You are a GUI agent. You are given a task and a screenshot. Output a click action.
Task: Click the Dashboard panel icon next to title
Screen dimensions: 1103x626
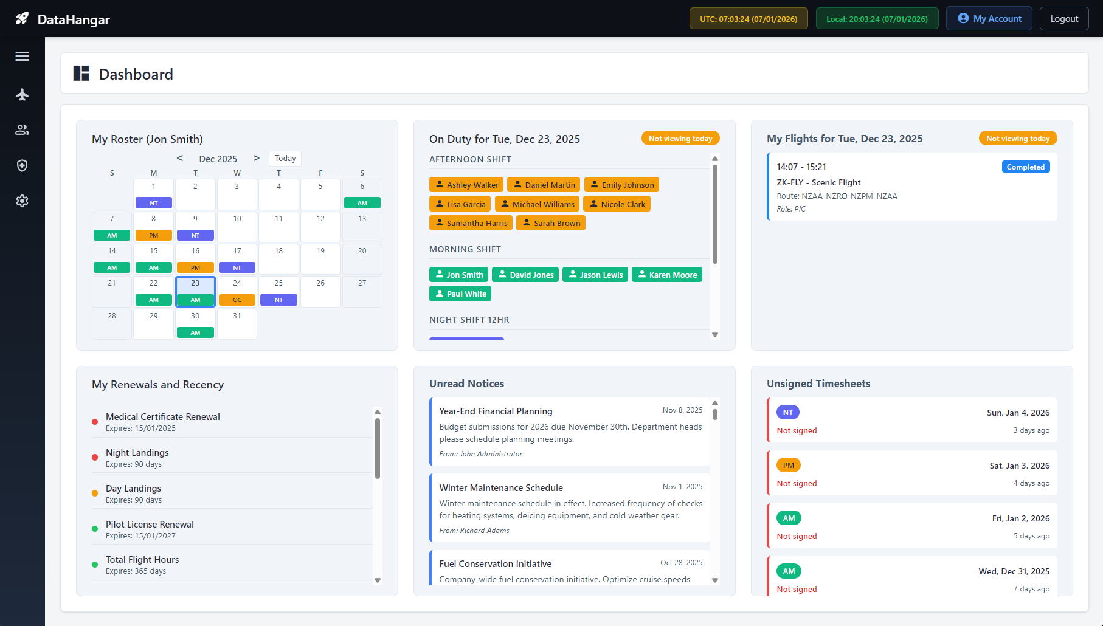click(81, 73)
